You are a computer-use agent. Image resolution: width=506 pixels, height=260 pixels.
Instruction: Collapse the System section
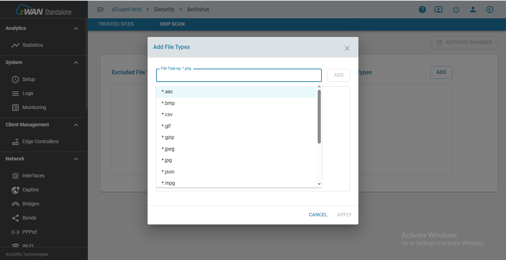[x=76, y=62]
